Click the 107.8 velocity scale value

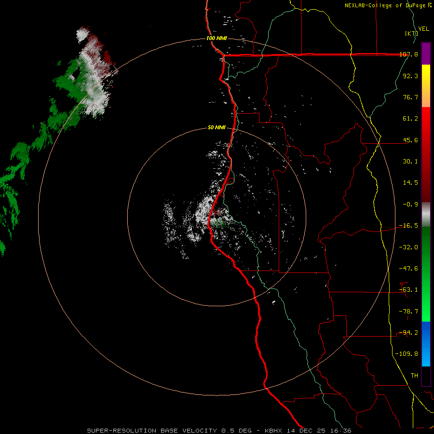click(x=408, y=54)
